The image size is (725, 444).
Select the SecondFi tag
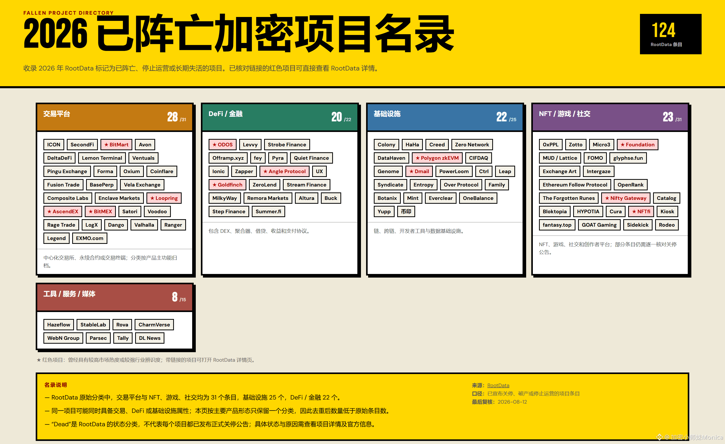click(82, 145)
